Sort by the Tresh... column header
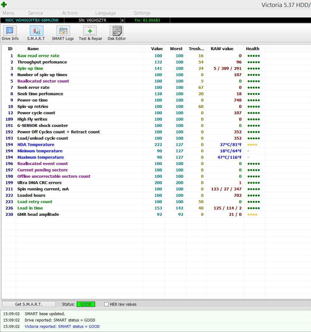The height and width of the screenshot is (332, 311). [197, 49]
